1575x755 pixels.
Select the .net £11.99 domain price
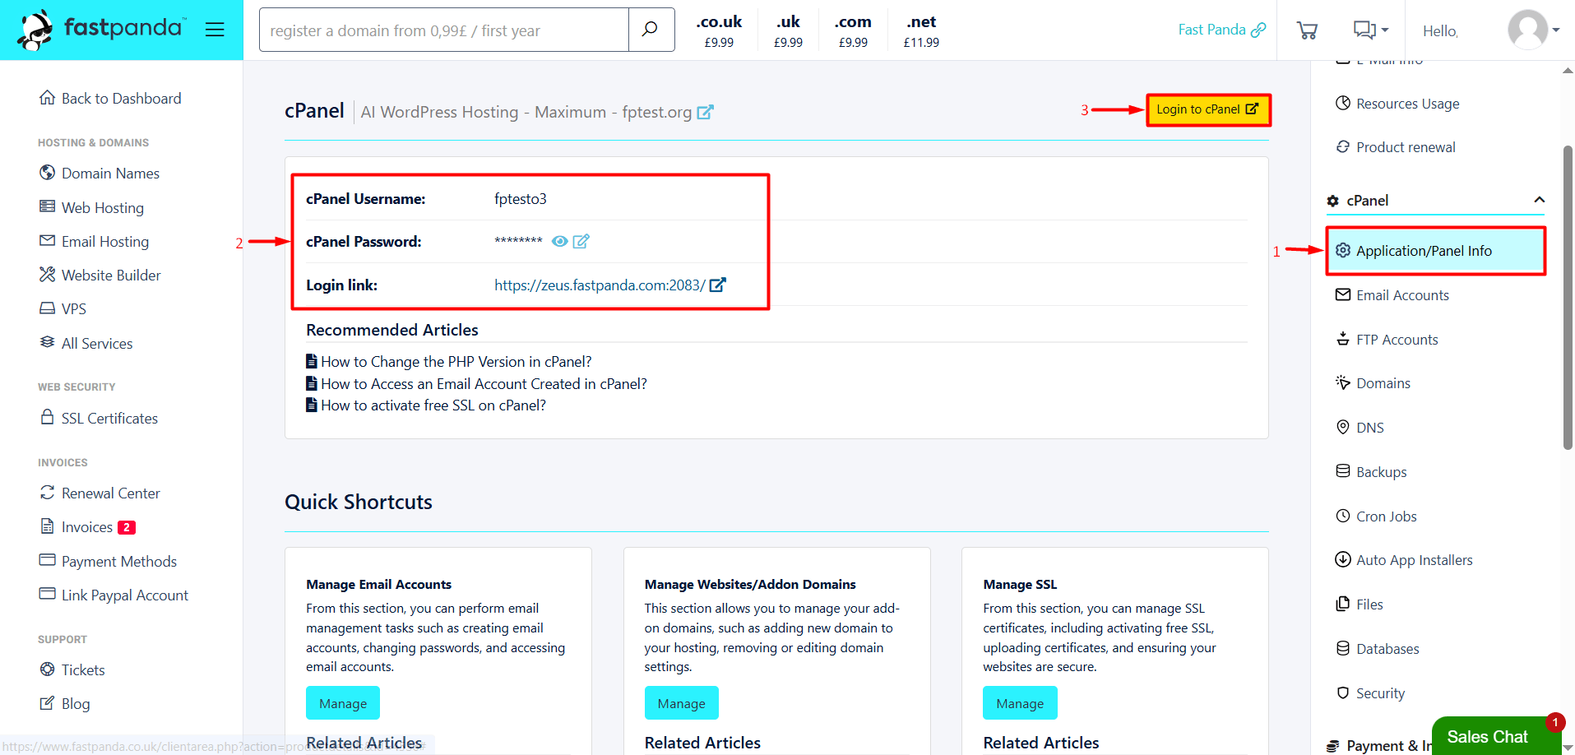pos(921,30)
